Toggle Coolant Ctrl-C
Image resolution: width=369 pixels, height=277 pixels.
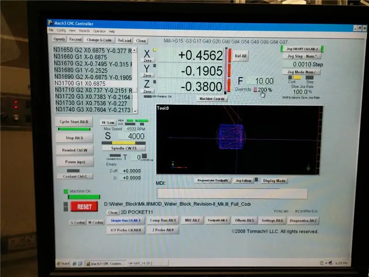(x=75, y=176)
